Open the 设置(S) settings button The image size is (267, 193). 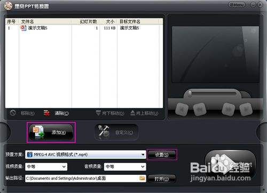pyautogui.click(x=162, y=155)
